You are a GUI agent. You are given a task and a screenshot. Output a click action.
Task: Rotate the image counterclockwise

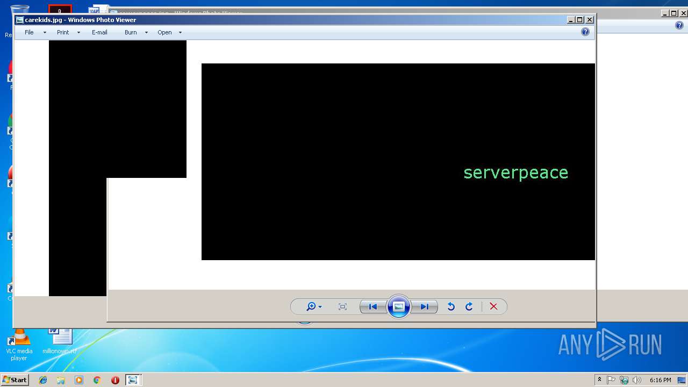tap(451, 306)
